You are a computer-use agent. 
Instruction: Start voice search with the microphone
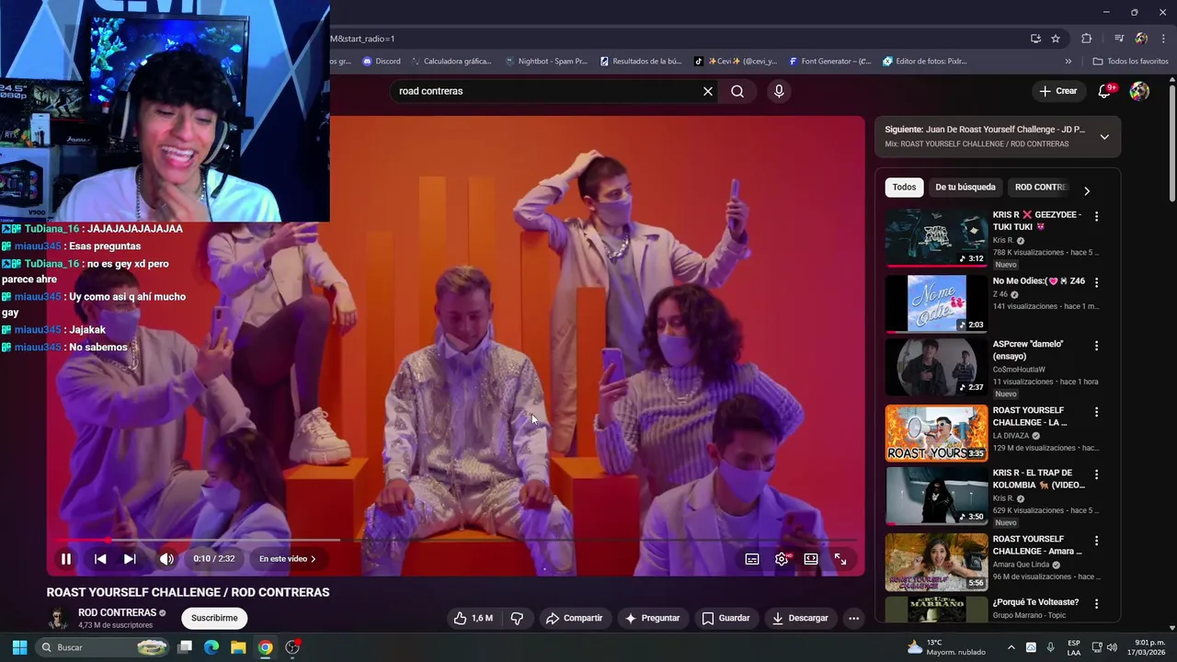pyautogui.click(x=779, y=91)
